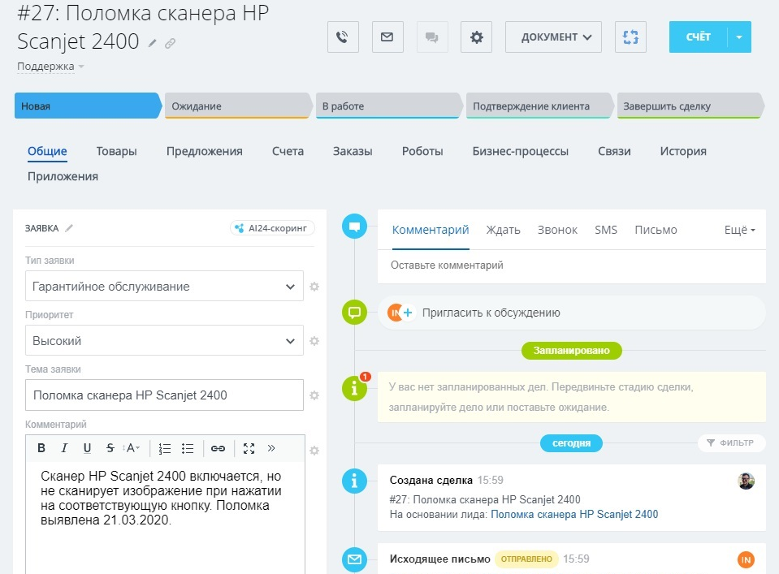Switch to Связи tab

[614, 152]
